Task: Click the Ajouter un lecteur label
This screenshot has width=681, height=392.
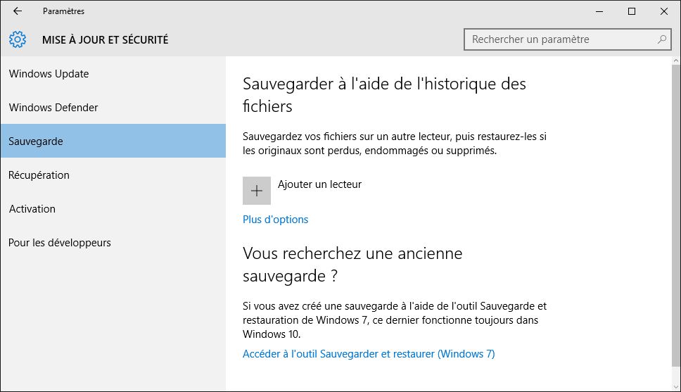Action: (x=319, y=184)
